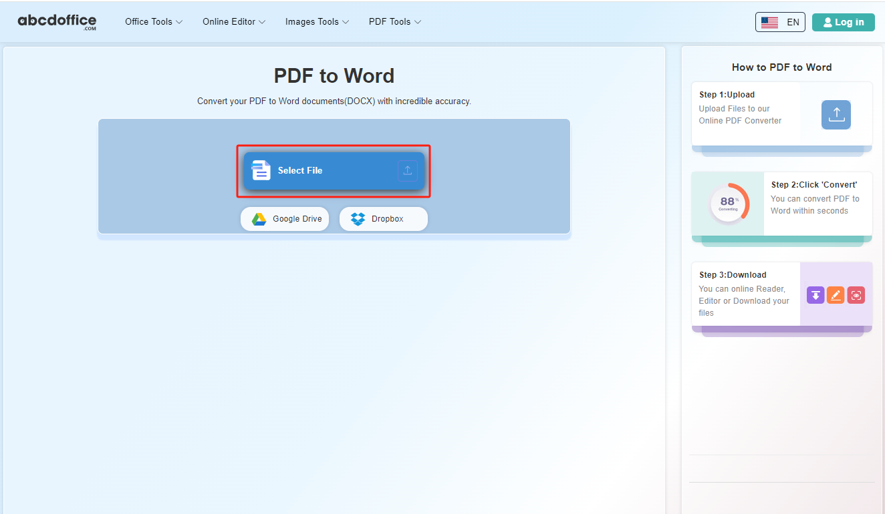The height and width of the screenshot is (514, 885).
Task: Click 'Upload Files to our Online PDF Converter' text
Action: 741,115
